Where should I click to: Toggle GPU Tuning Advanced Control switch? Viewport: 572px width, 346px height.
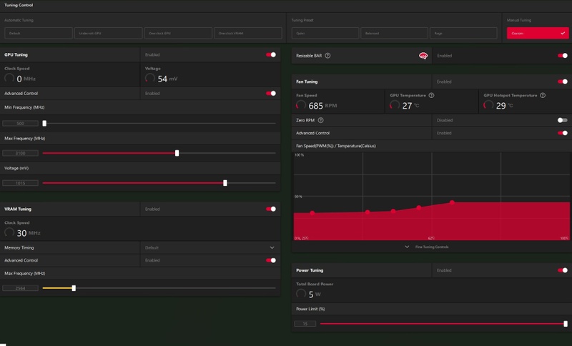pos(271,94)
